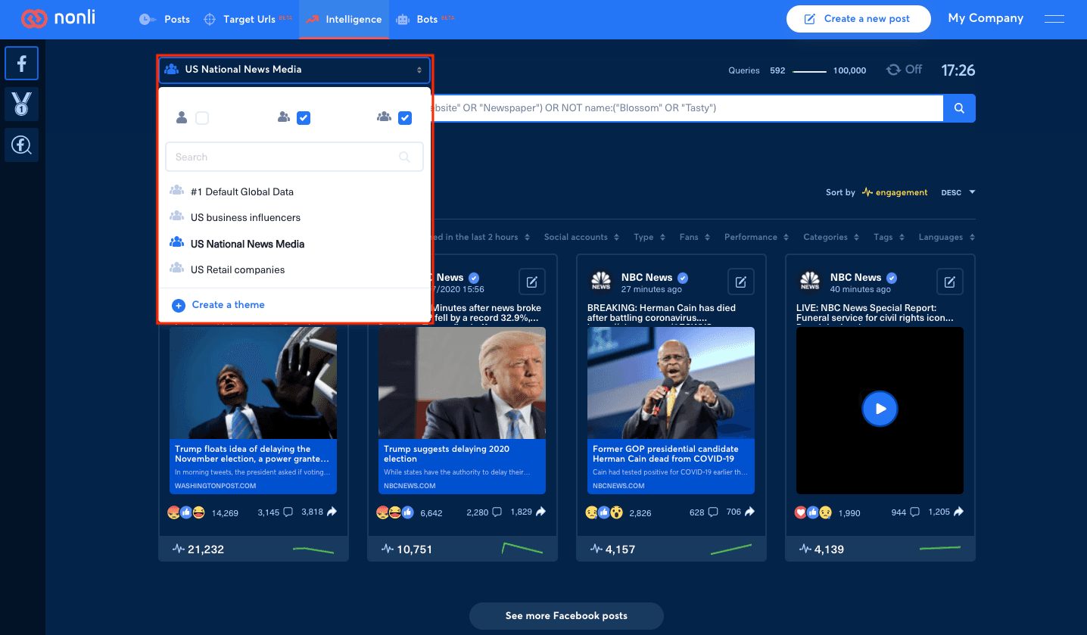The image size is (1087, 635).
Task: Expand the Performance filter
Action: [756, 237]
